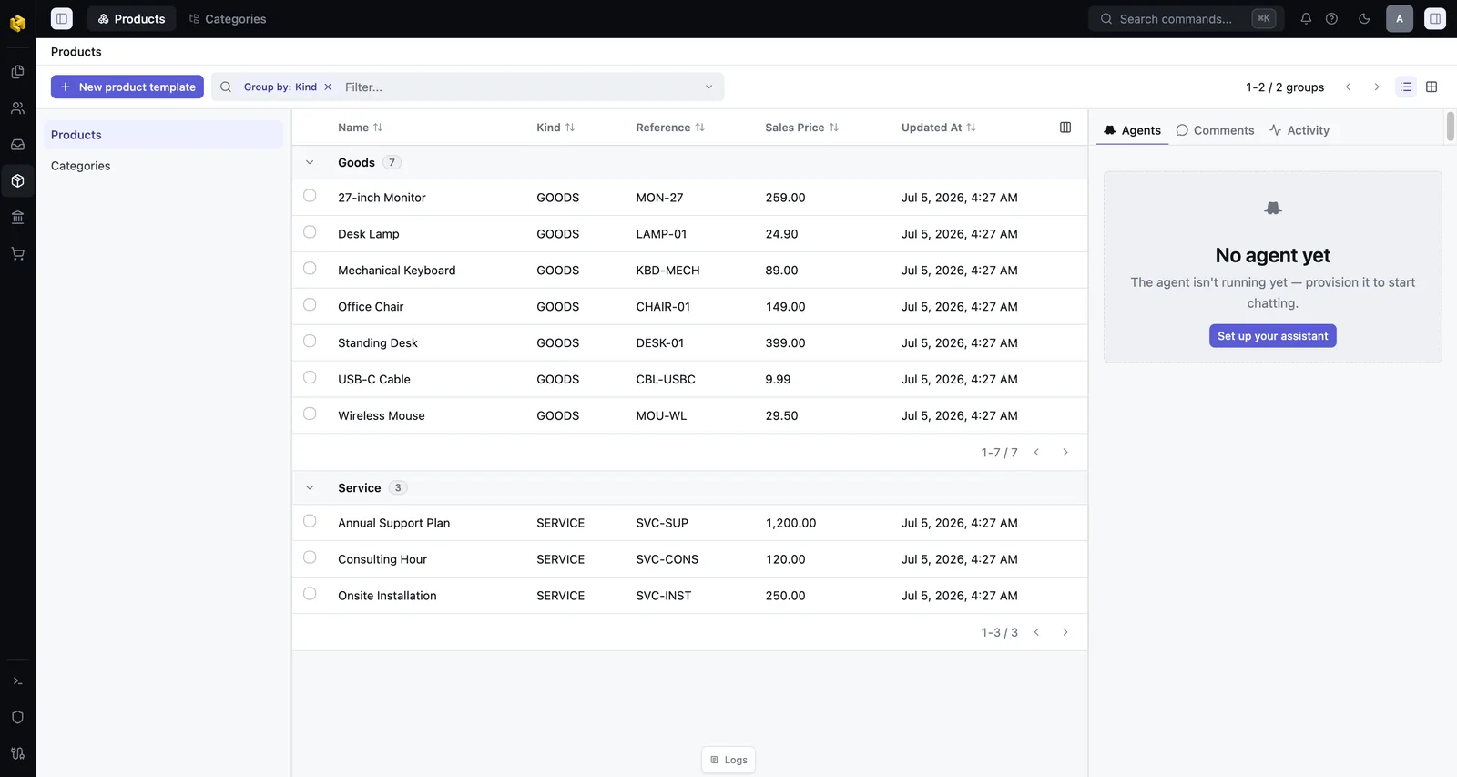Click the app logo icon
Image resolution: width=1457 pixels, height=777 pixels.
[x=17, y=23]
